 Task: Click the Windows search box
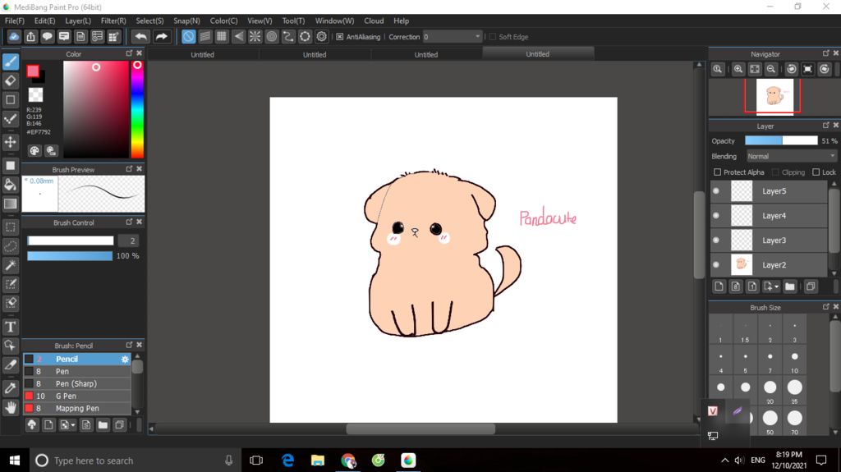[136, 461]
